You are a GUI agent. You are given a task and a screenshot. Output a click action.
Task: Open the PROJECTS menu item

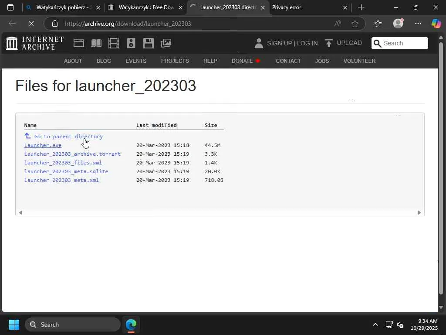coord(175,61)
